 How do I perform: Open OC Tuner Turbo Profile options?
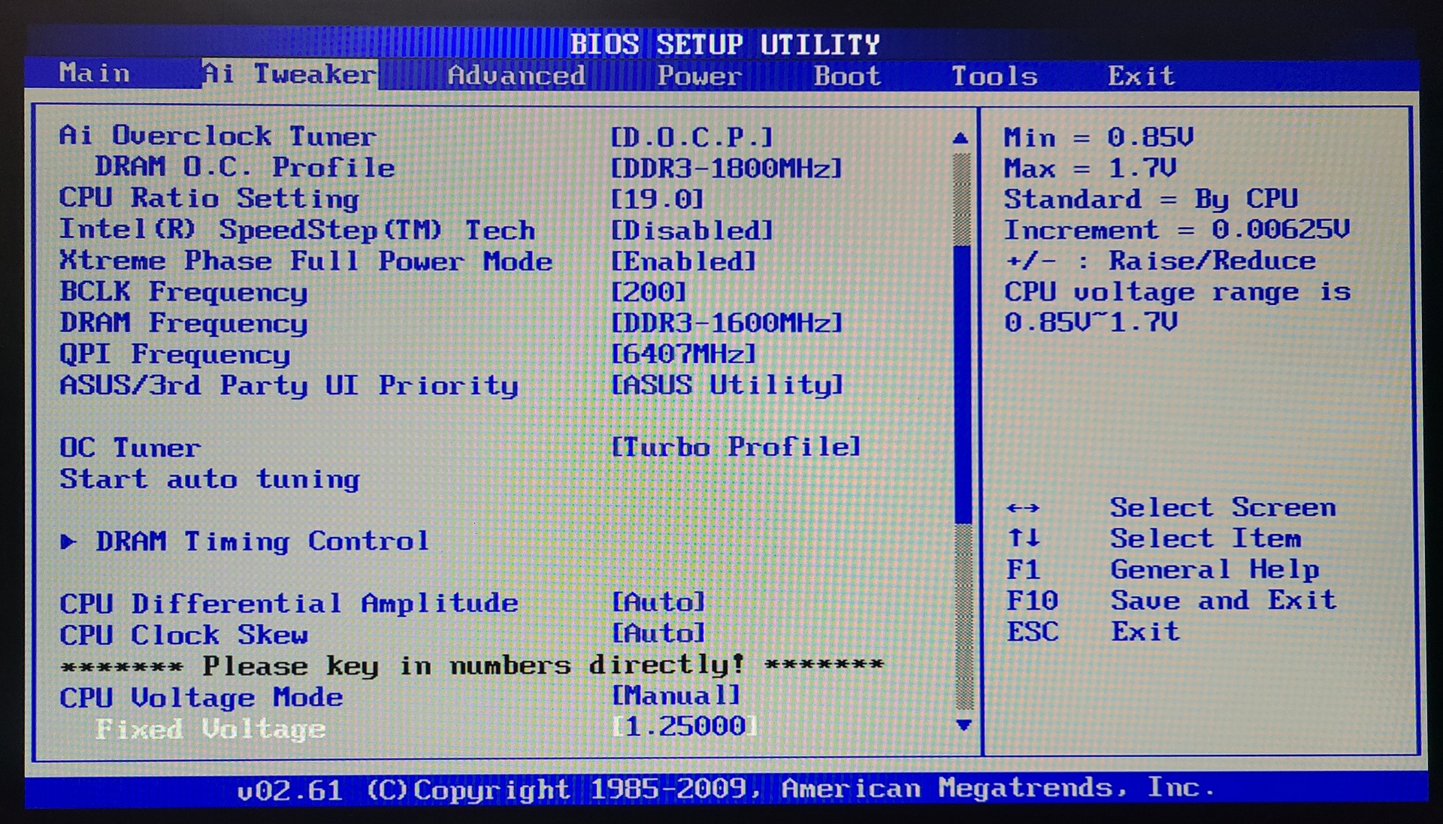pos(735,448)
